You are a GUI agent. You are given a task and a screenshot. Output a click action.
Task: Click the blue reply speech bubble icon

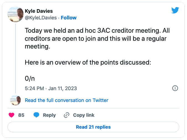pyautogui.click(x=36, y=115)
